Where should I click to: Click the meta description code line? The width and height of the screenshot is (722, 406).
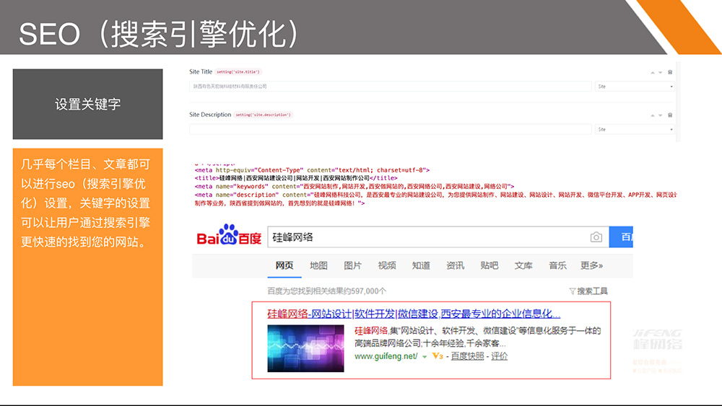(x=435, y=199)
